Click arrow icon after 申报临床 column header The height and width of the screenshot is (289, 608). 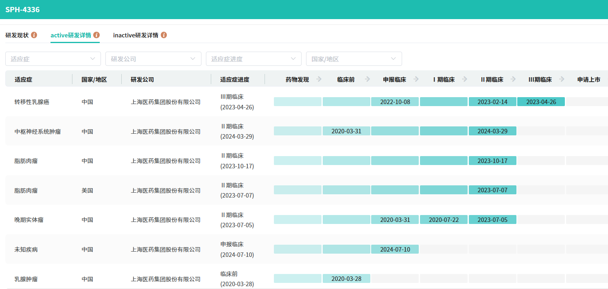416,79
